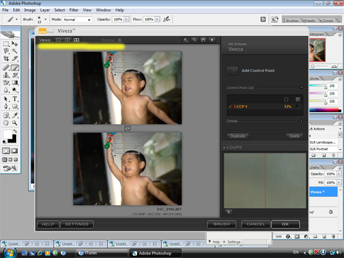The height and width of the screenshot is (258, 344).
Task: Select the Eyedropper tool
Action: coord(14,115)
